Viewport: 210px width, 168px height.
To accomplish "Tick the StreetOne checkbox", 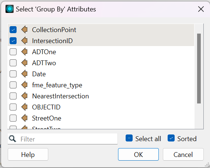I will 13,118.
